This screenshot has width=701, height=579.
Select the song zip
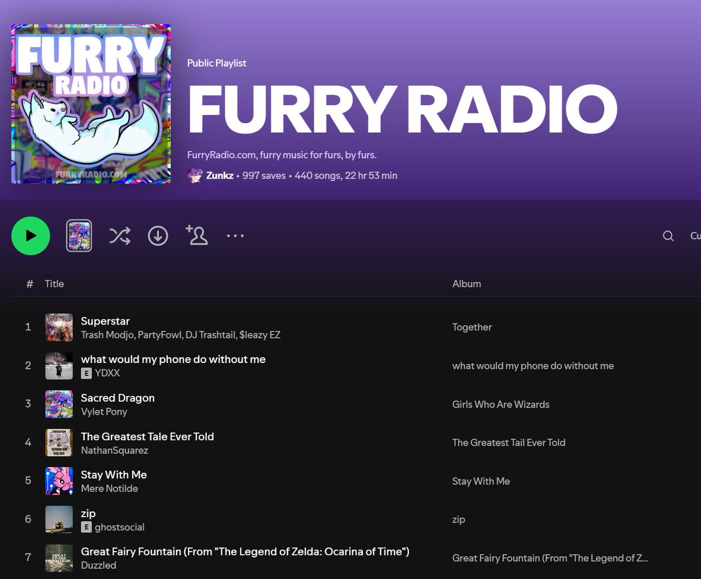(88, 514)
